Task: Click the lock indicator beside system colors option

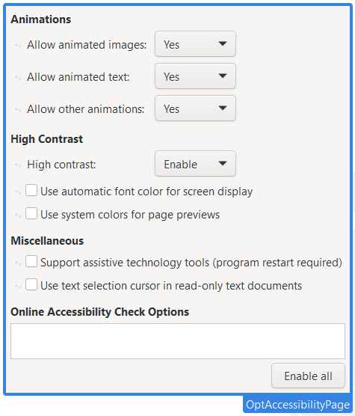Action: coord(18,215)
